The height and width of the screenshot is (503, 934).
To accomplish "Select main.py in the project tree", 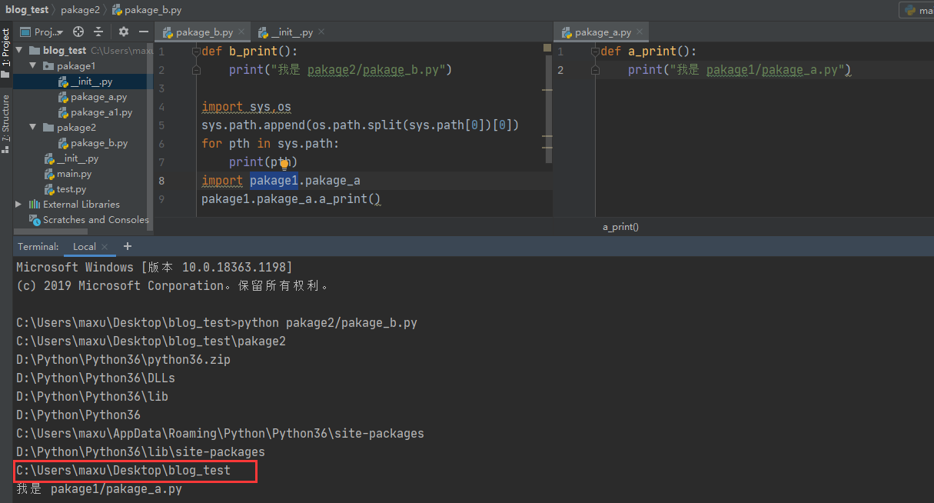I will [x=68, y=174].
